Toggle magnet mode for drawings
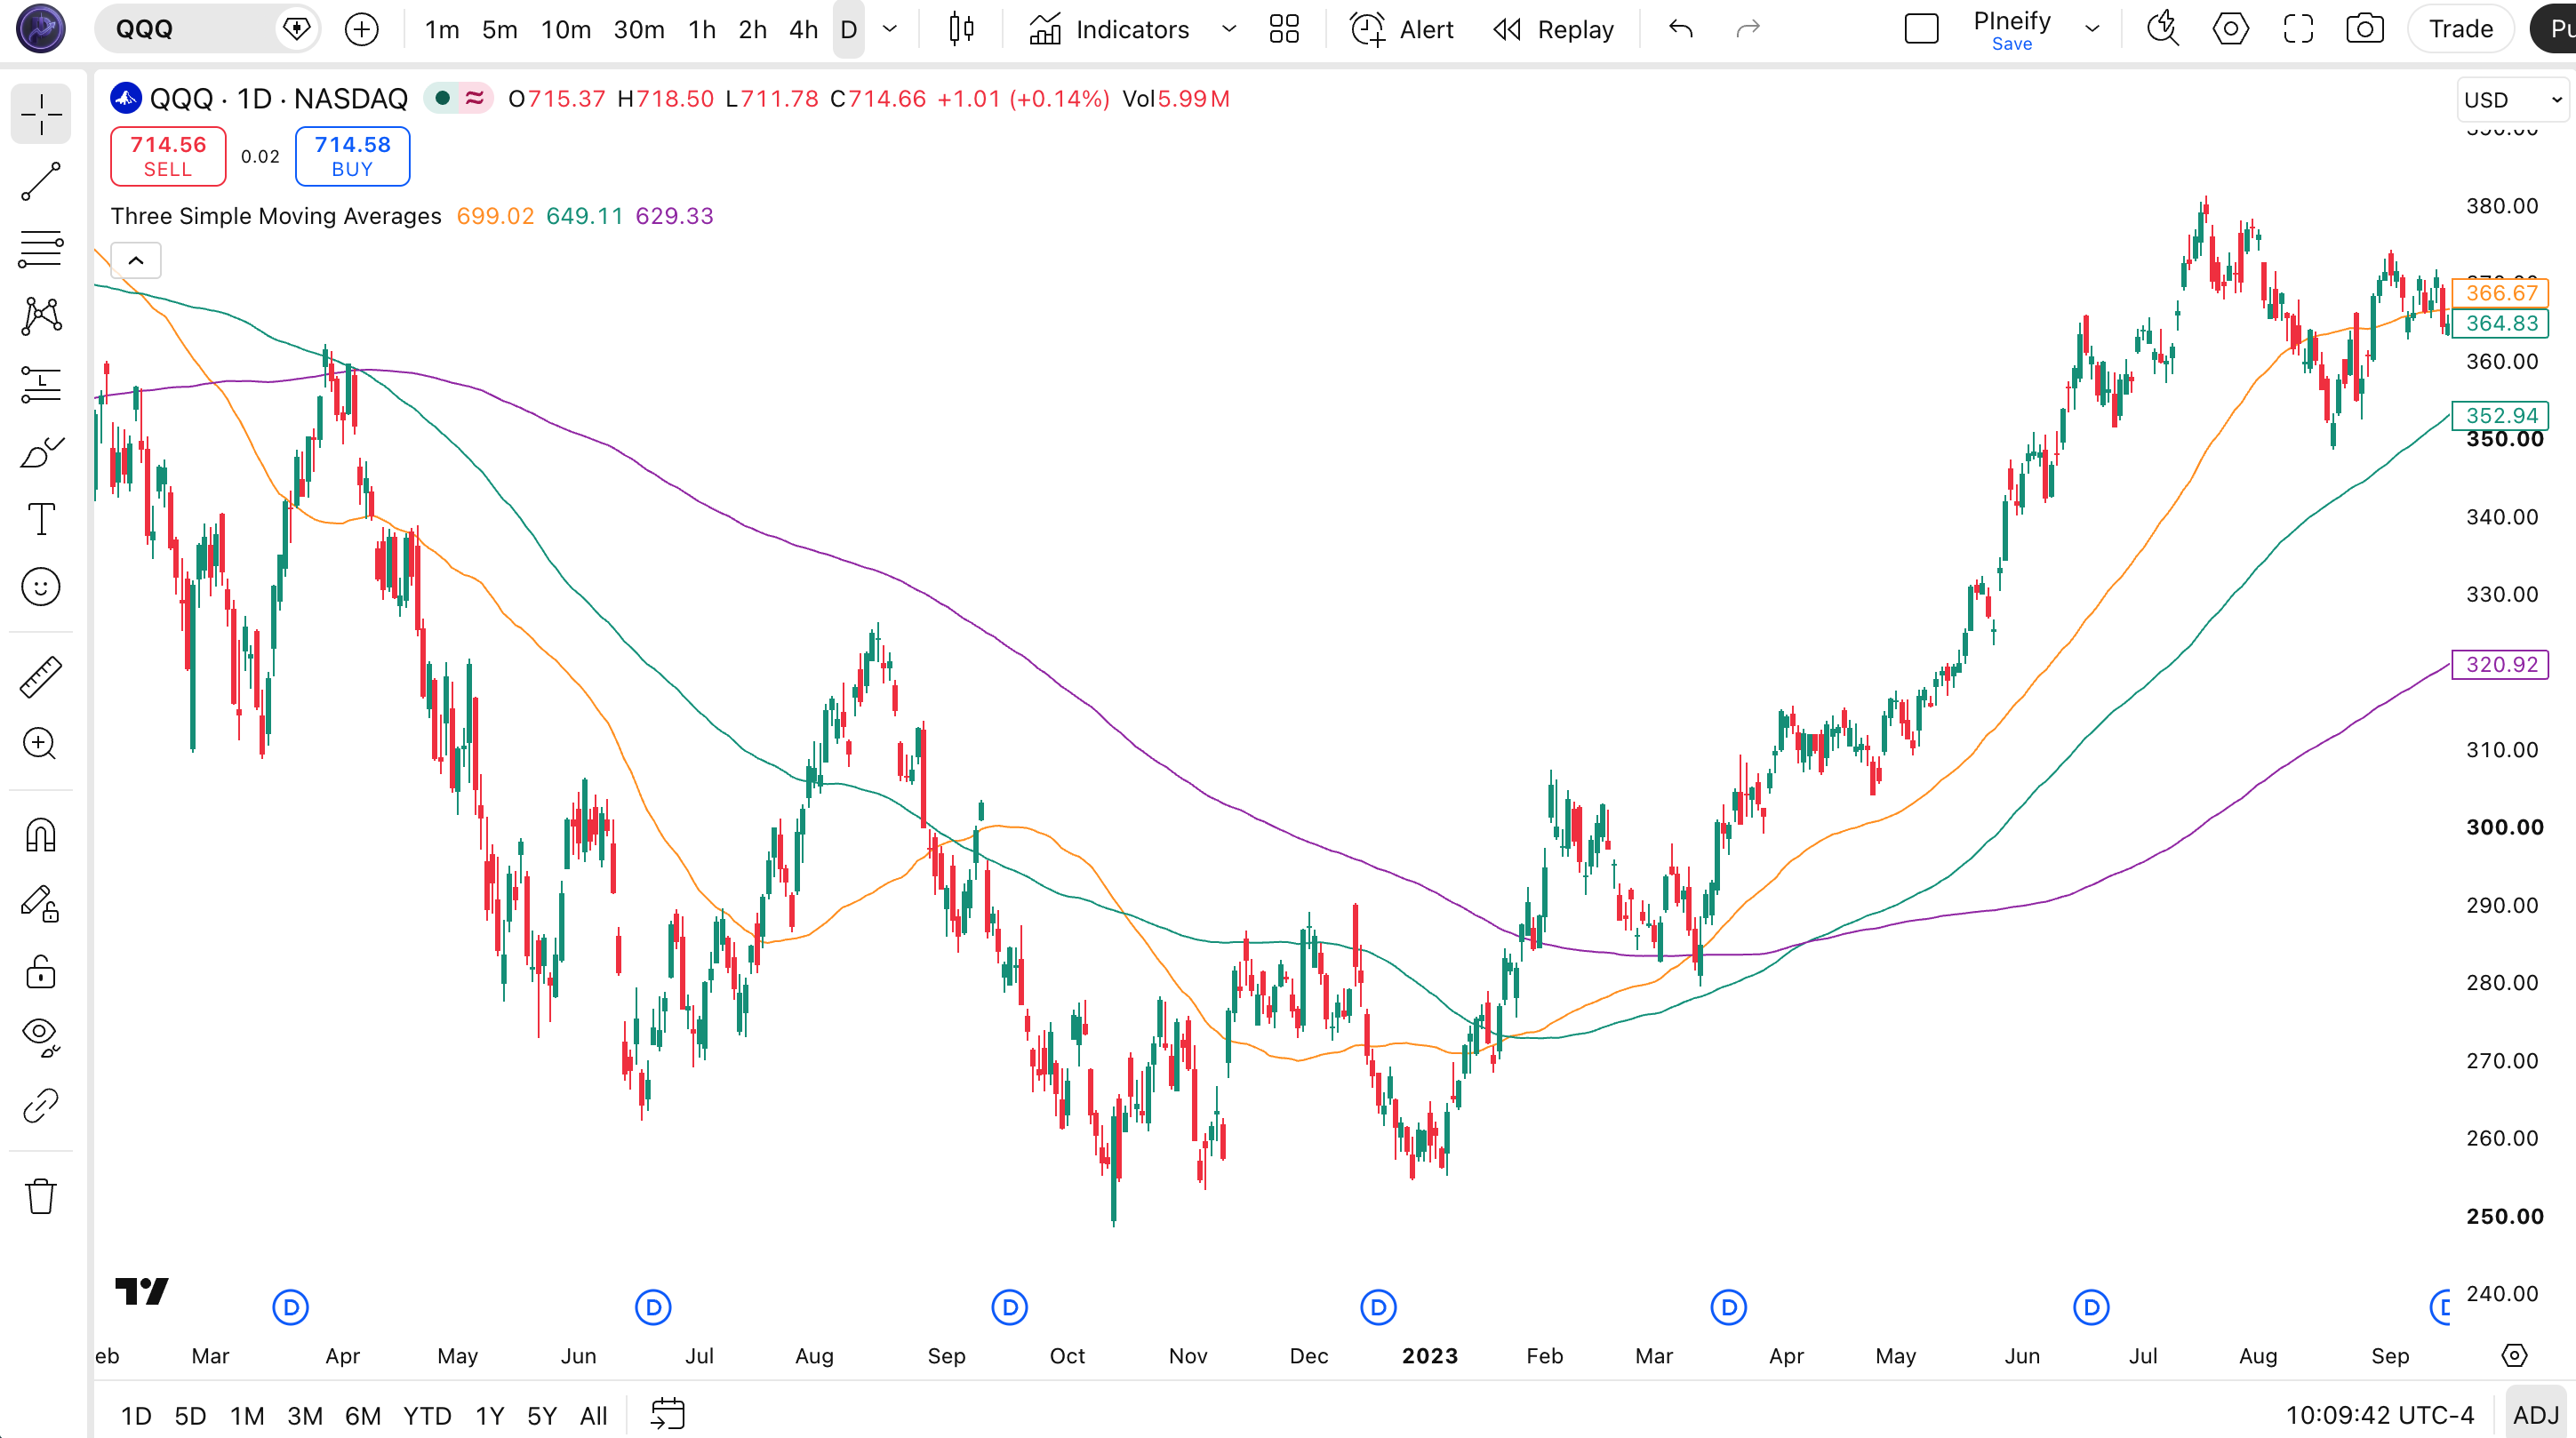 coord(41,835)
